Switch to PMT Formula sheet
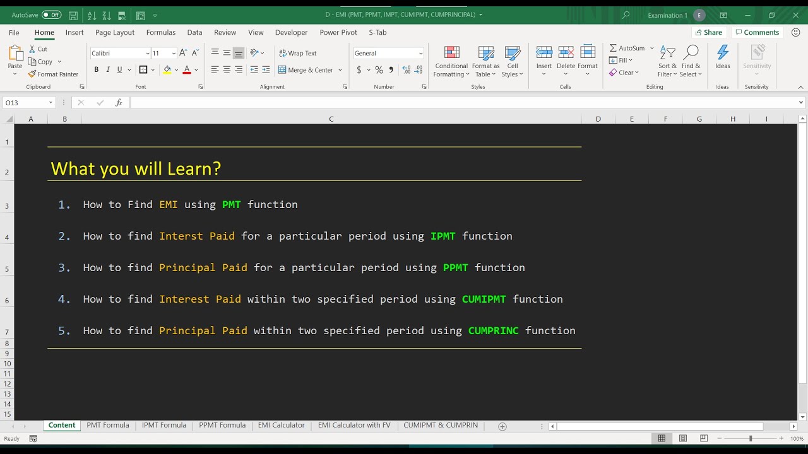Viewport: 808px width, 454px height. pyautogui.click(x=108, y=425)
